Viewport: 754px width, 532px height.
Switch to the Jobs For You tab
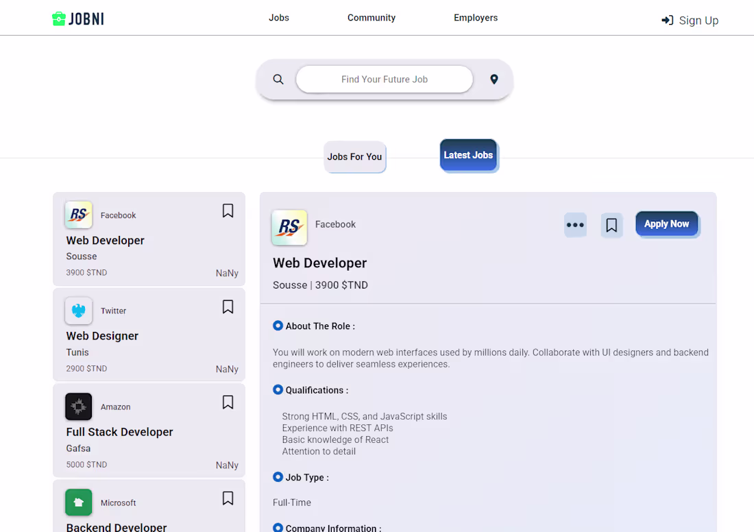tap(354, 157)
